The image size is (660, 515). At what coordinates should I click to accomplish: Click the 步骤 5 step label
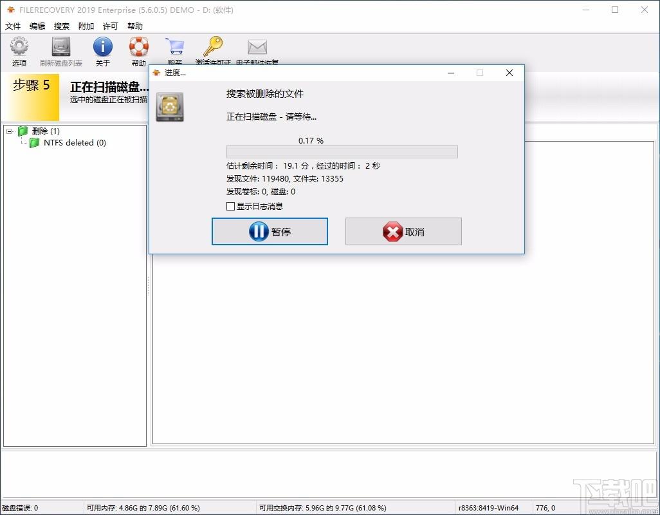[31, 85]
